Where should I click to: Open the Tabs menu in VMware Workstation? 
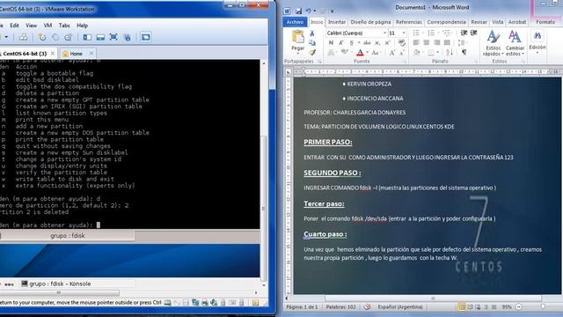coord(64,26)
